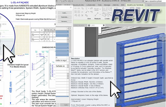This screenshot has height=107, width=166.
Task: Click the keyword search field
Action: point(155,1)
